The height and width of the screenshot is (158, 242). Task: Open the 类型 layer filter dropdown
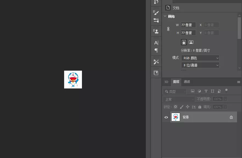pyautogui.click(x=175, y=91)
